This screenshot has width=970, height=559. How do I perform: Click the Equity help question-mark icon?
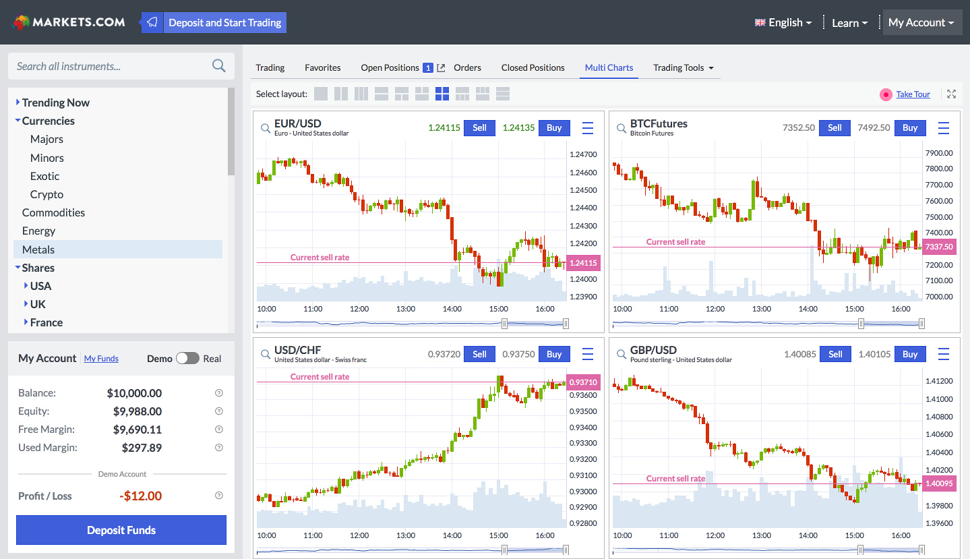click(x=218, y=411)
